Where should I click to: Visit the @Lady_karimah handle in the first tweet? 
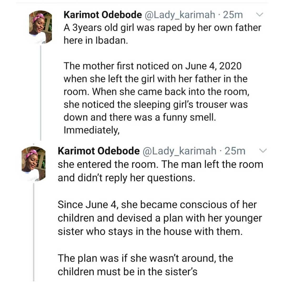pos(180,15)
